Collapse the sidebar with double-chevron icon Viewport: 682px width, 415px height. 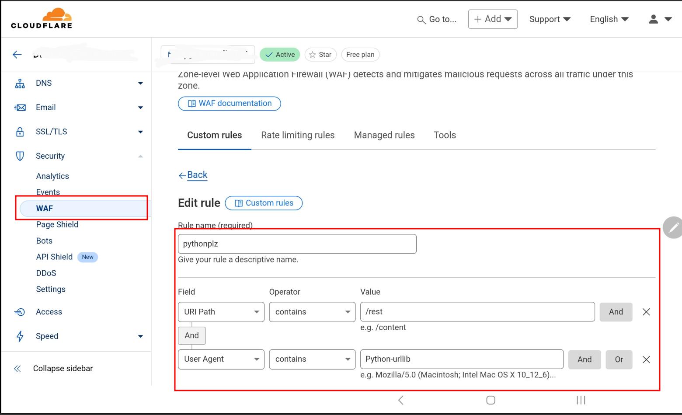[17, 369]
